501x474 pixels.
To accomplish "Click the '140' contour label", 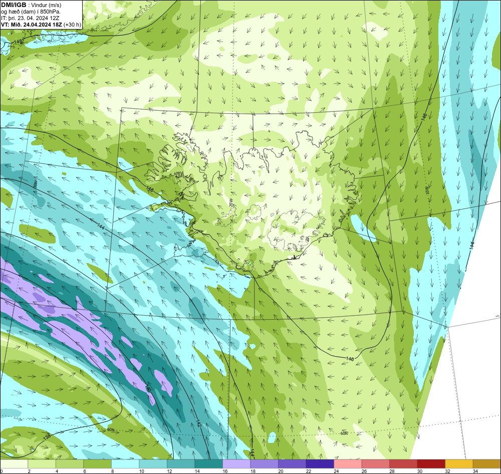I will point(148,389).
